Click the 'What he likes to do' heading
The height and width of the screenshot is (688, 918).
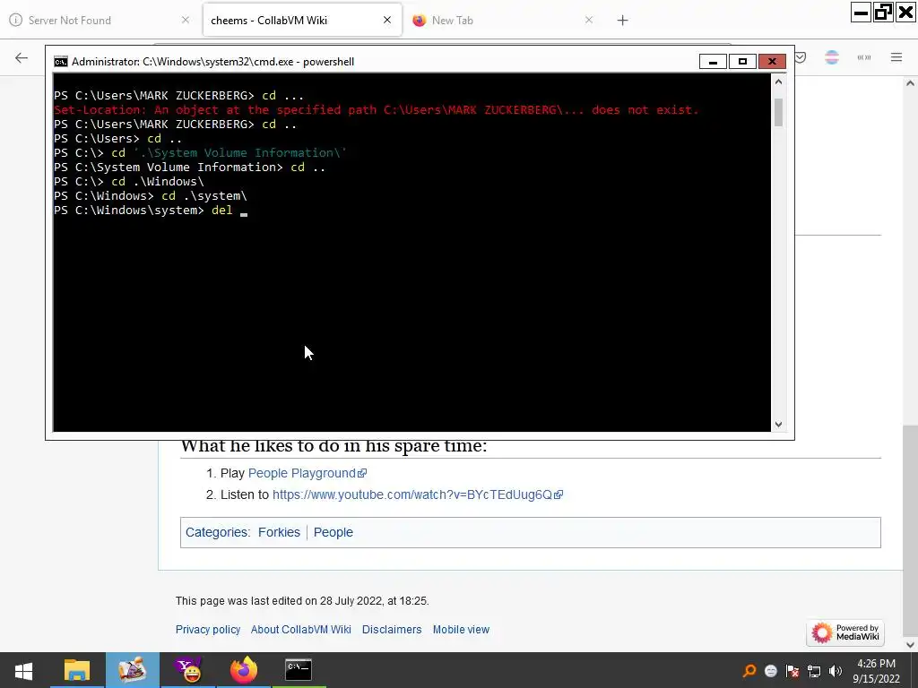(x=333, y=446)
